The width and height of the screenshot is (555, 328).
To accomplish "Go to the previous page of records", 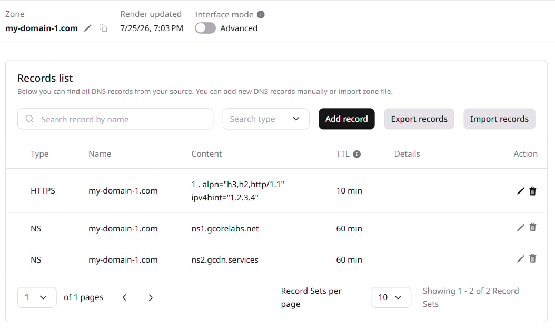I will tap(125, 297).
